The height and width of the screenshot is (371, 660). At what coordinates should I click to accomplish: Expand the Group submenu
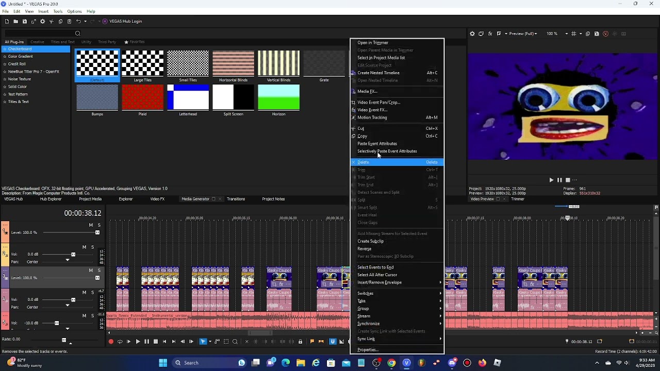click(397, 309)
